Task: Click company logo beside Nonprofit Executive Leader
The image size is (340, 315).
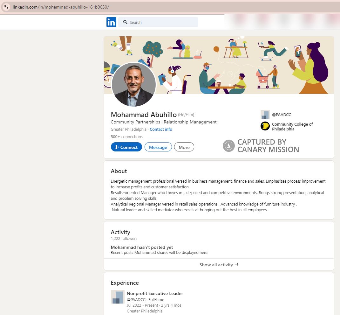Action: tap(118, 297)
